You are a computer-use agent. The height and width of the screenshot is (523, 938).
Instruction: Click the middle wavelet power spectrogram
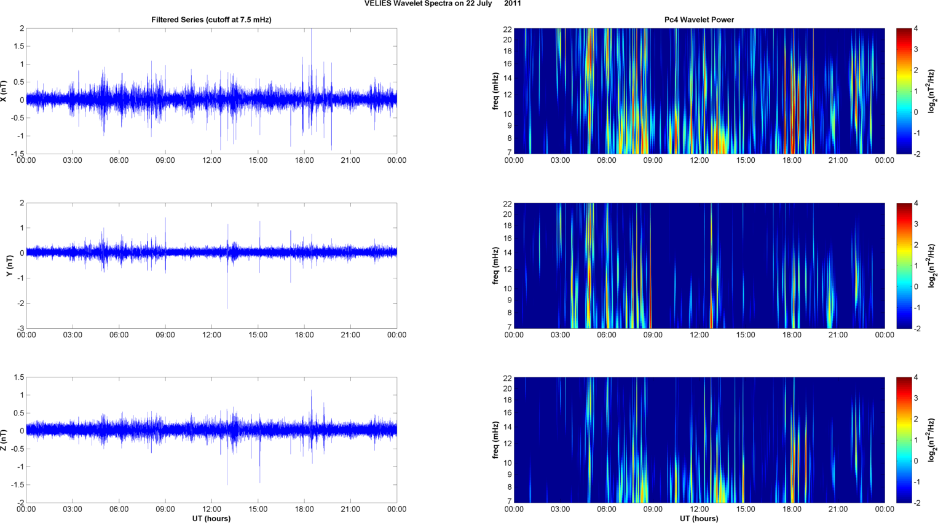[x=699, y=265]
